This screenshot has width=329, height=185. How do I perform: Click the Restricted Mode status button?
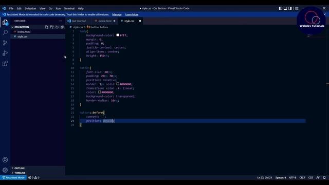pos(13,177)
